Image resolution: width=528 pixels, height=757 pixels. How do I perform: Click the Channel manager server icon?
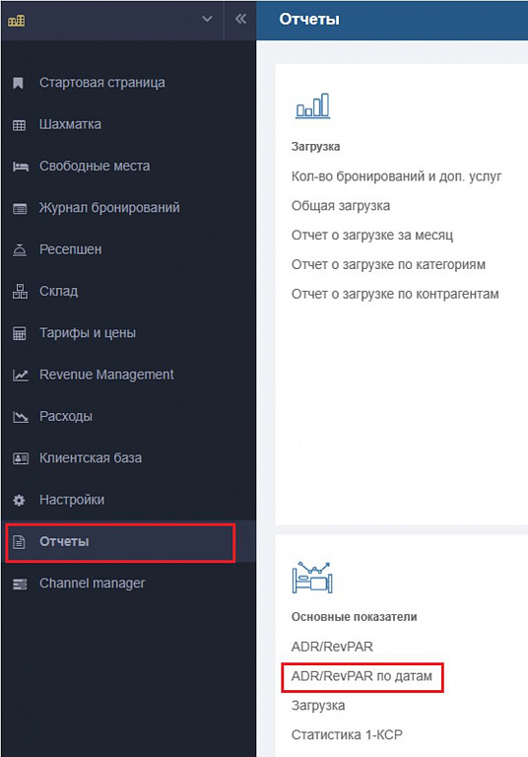click(20, 584)
